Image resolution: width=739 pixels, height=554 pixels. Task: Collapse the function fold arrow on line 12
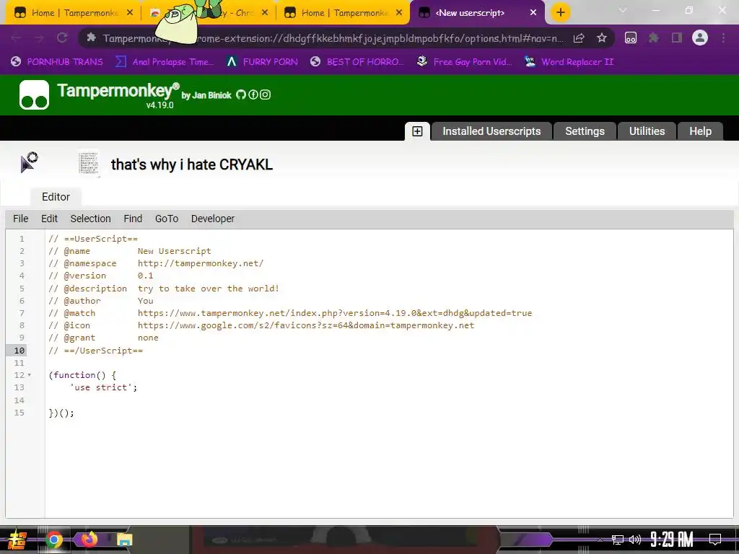tap(29, 375)
